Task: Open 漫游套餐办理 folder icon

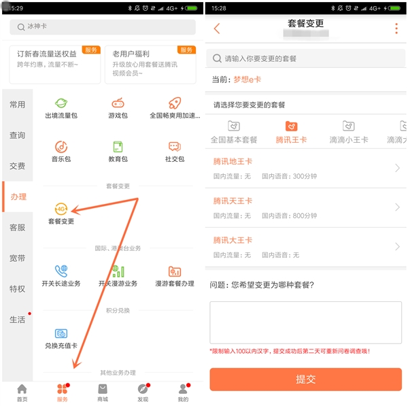Action: pos(175,271)
